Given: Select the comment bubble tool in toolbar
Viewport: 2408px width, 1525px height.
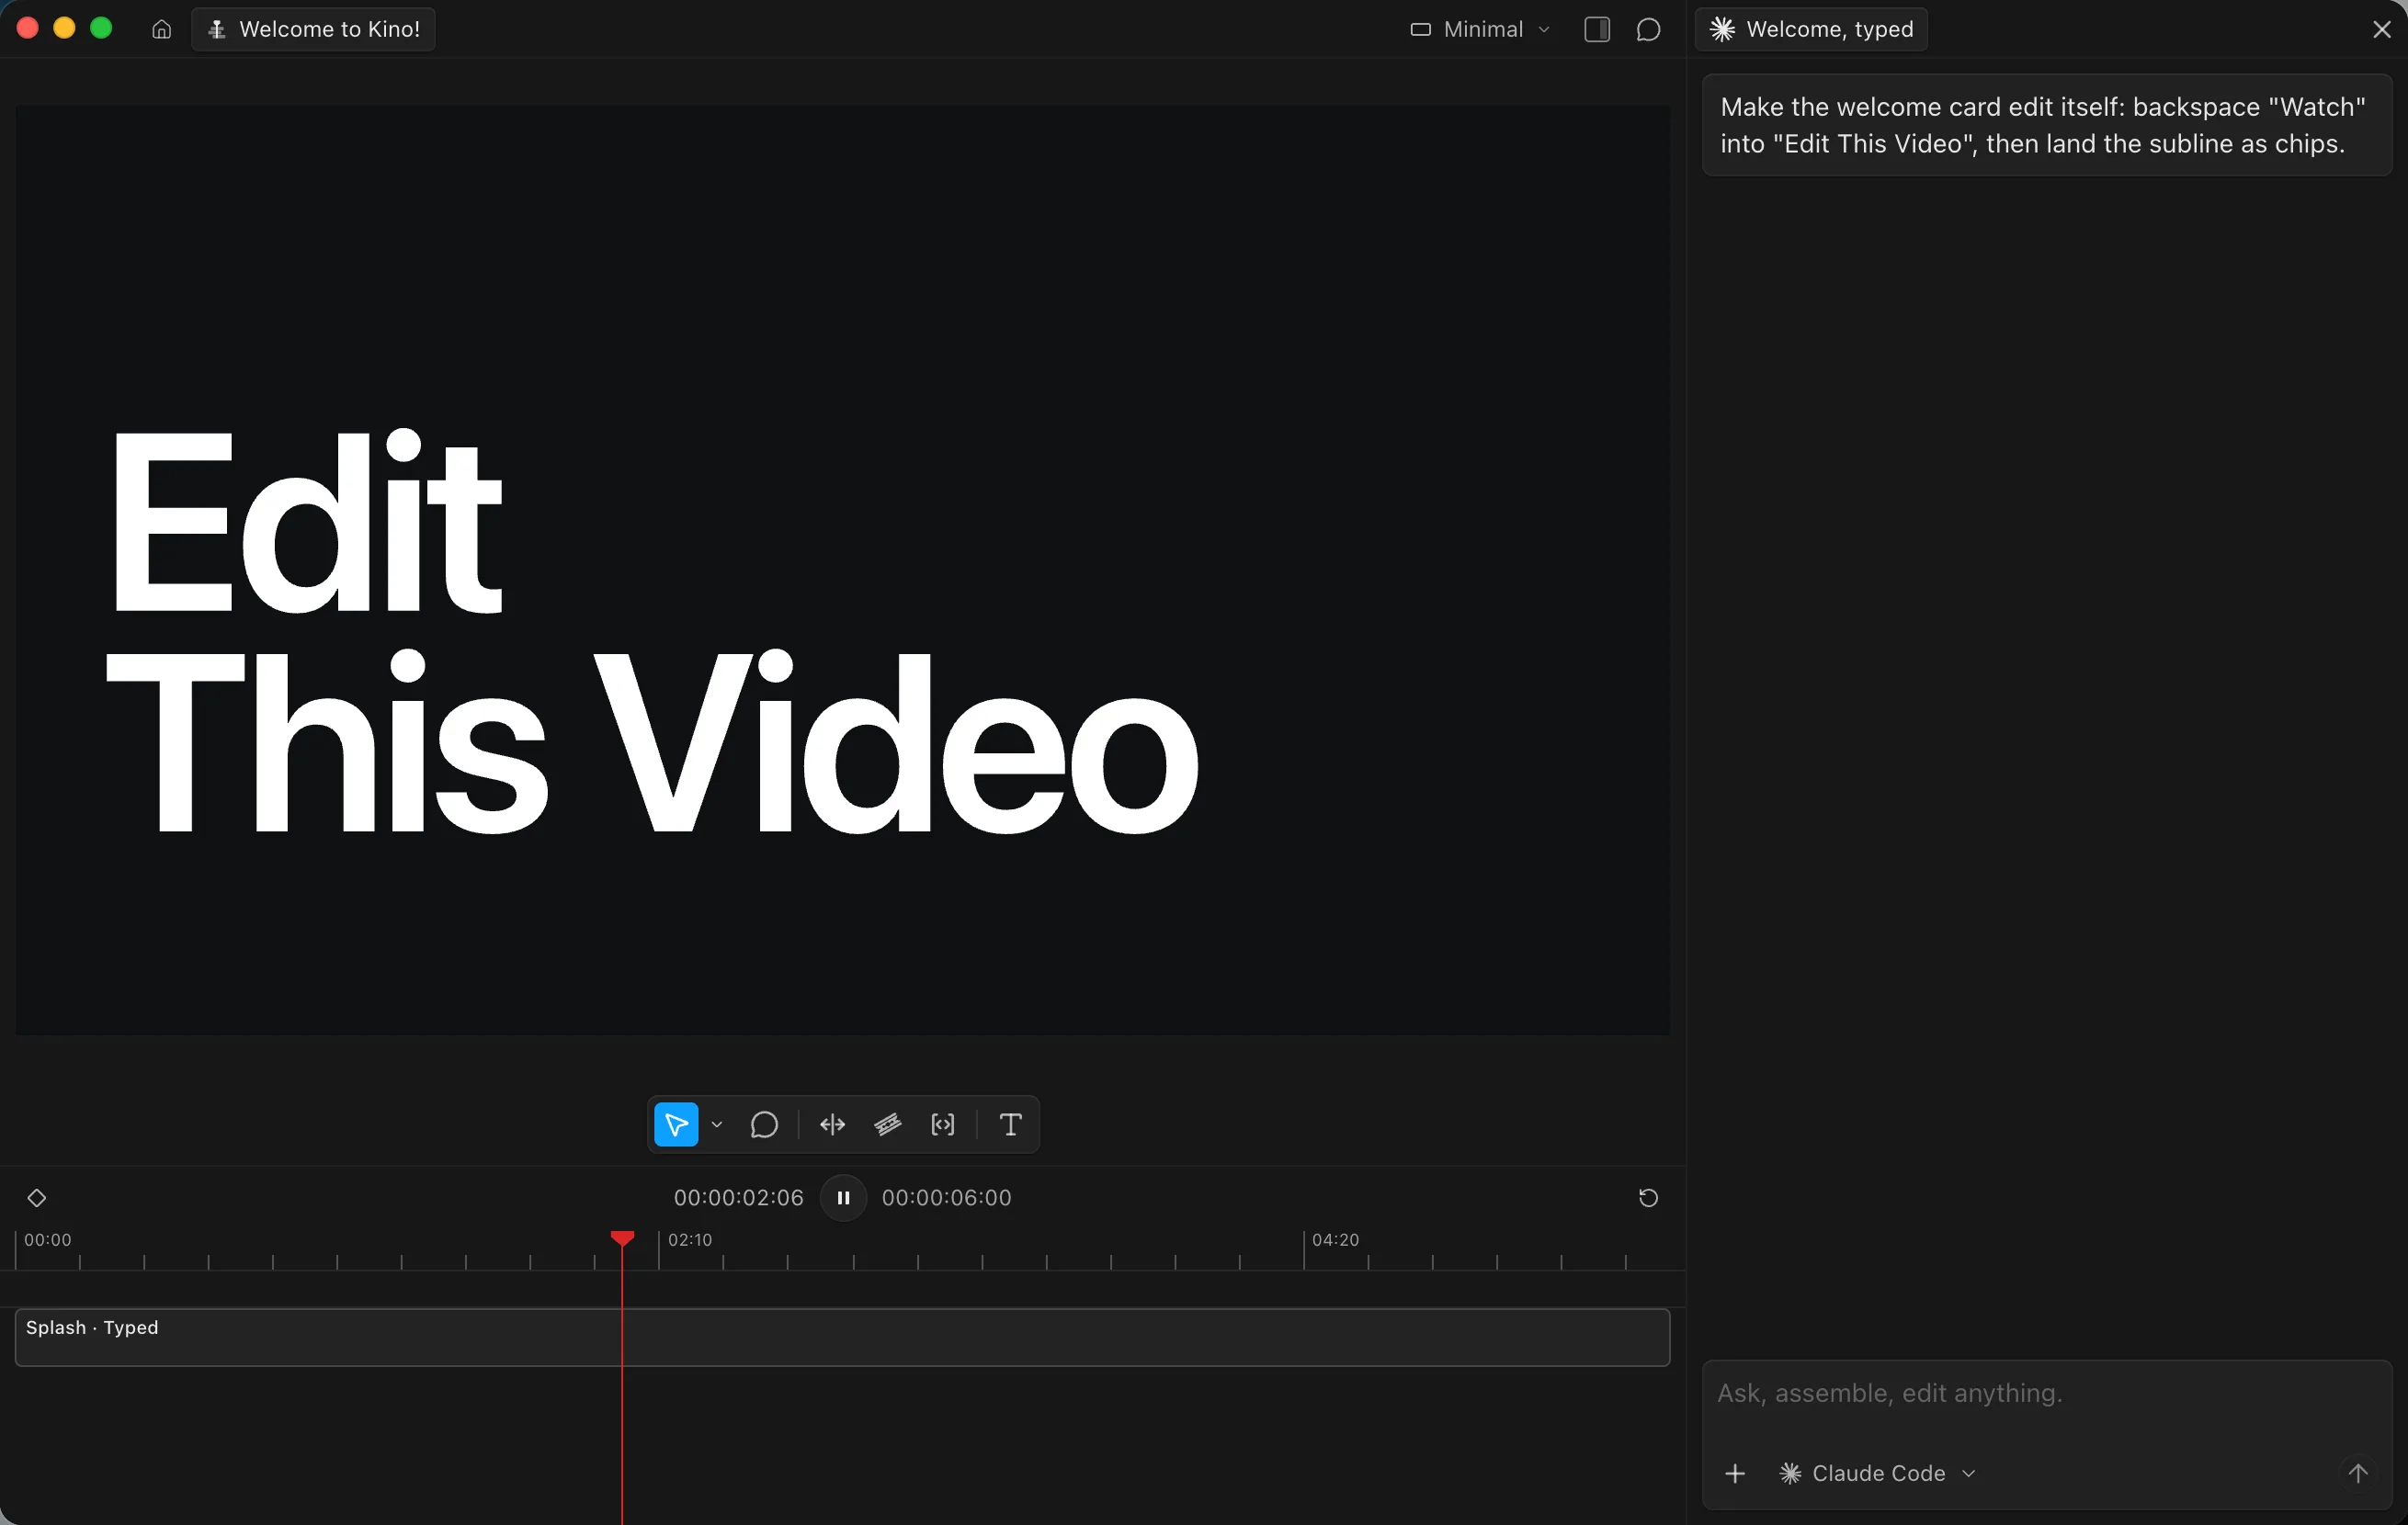Looking at the screenshot, I should pyautogui.click(x=764, y=1124).
